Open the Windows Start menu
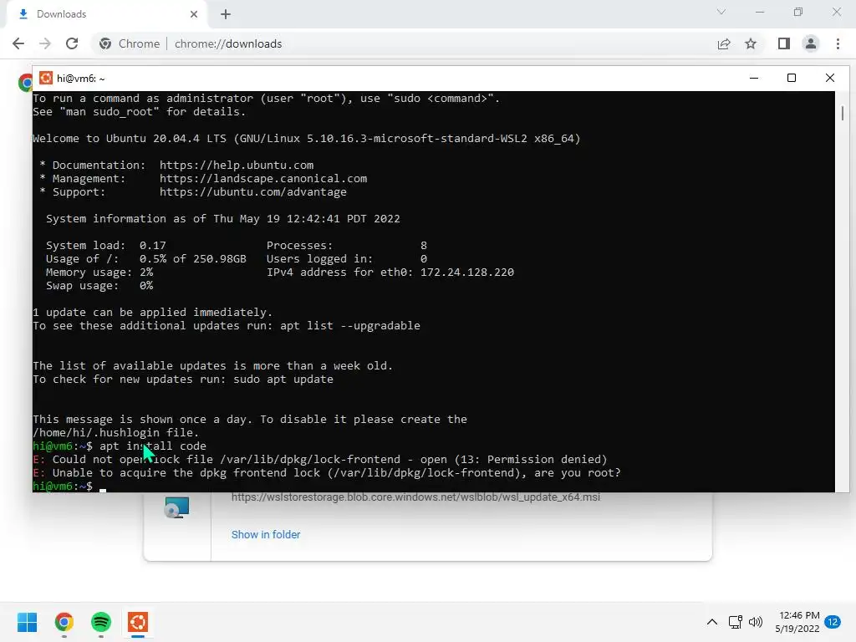Viewport: 856px width, 642px height. [27, 622]
